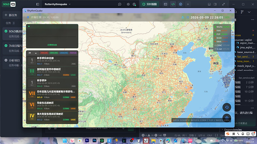Select the intensity IV M3.2 earthquake entry
The height and width of the screenshot is (144, 257).
pos(52,116)
